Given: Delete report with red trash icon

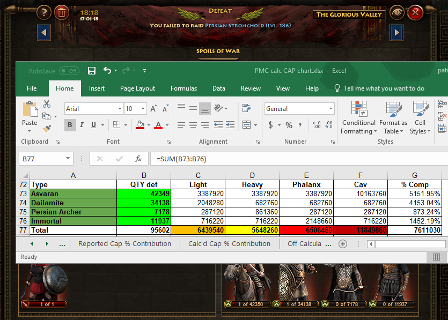Looking at the screenshot, I should [x=62, y=12].
